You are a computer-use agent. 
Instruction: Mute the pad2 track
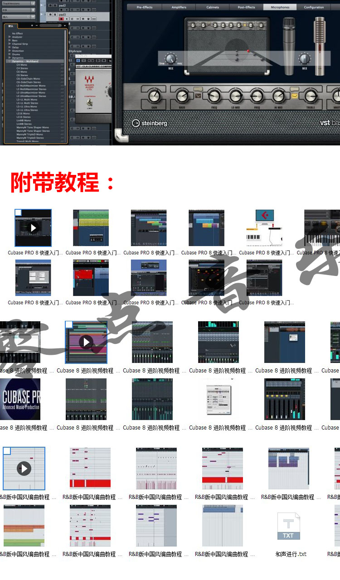[50, 5]
